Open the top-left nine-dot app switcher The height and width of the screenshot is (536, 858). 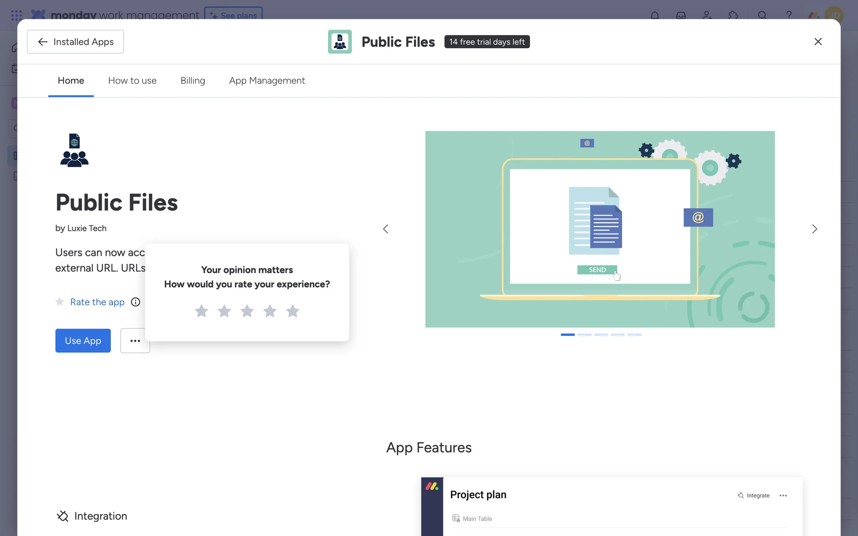pos(16,15)
